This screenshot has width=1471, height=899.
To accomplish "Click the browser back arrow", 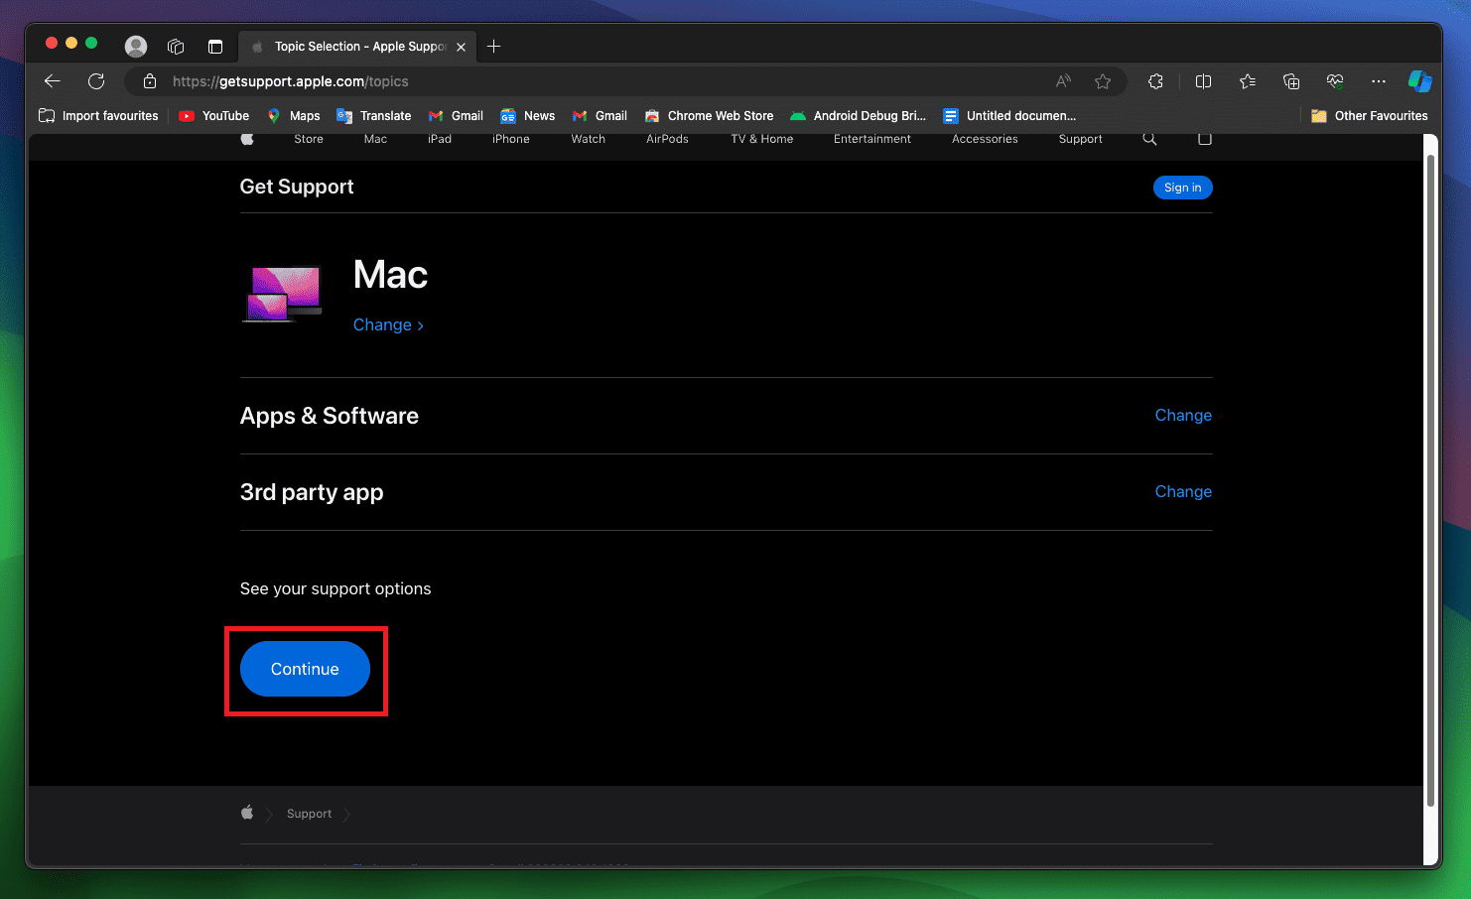I will (53, 81).
